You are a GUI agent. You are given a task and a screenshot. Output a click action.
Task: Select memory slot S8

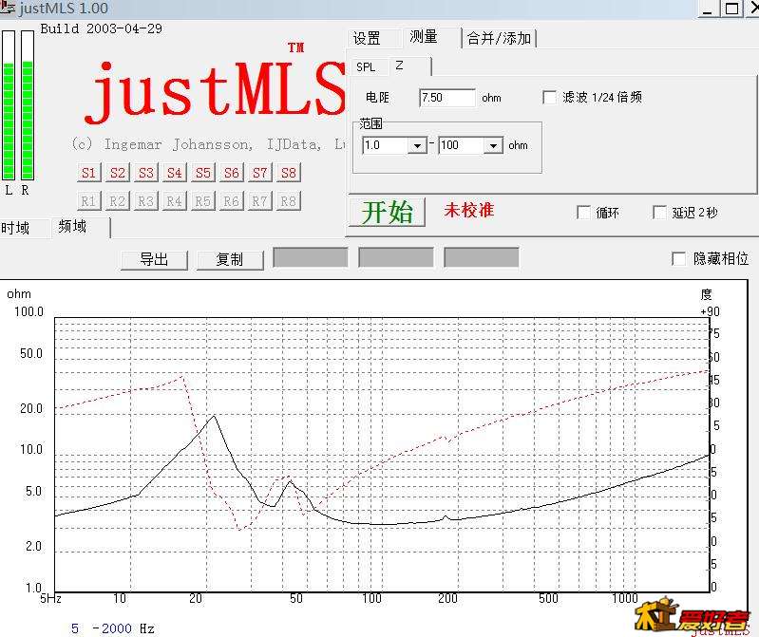pyautogui.click(x=289, y=173)
